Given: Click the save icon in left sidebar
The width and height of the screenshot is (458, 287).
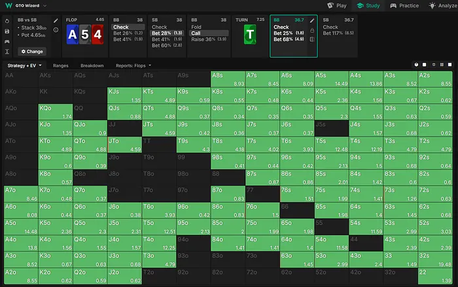Looking at the screenshot, I should tap(7, 31).
